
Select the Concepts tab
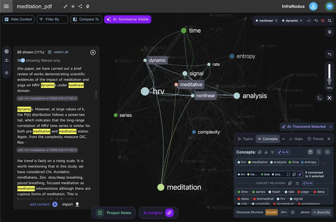pos(268,139)
